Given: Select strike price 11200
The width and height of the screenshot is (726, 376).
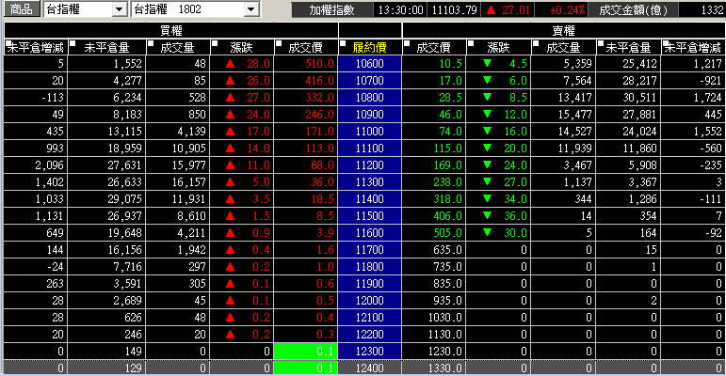Looking at the screenshot, I should coord(369,165).
